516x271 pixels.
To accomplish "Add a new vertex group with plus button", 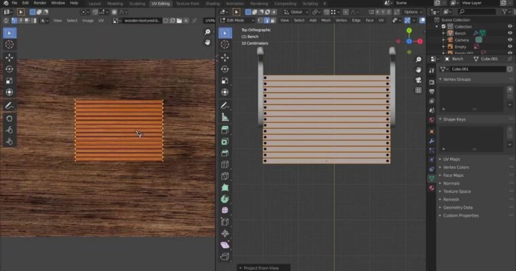I will tap(510, 89).
